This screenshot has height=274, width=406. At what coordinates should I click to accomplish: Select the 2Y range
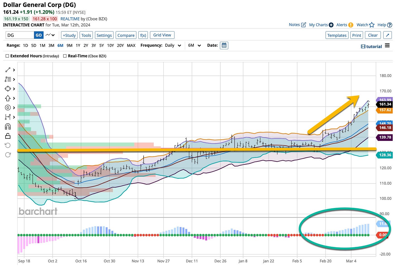click(x=86, y=45)
